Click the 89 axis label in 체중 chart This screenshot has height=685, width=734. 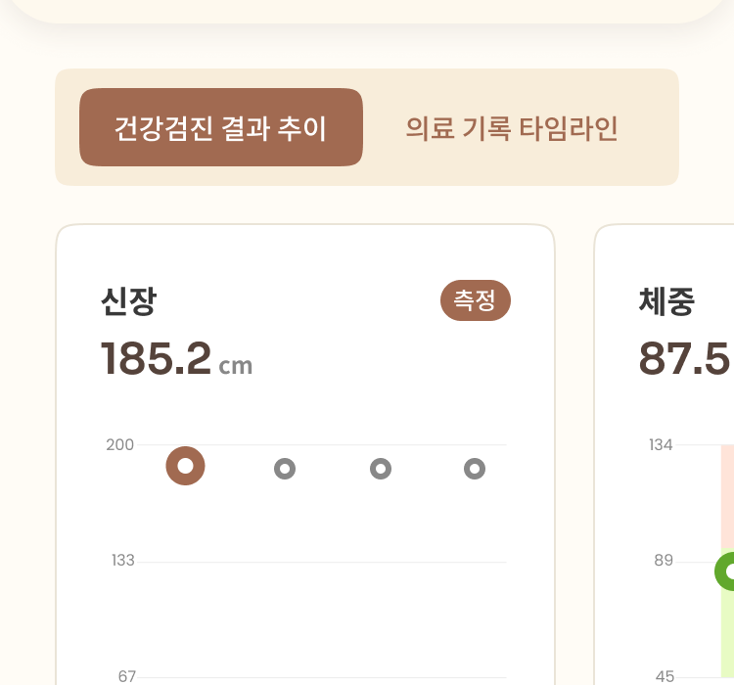coord(664,561)
